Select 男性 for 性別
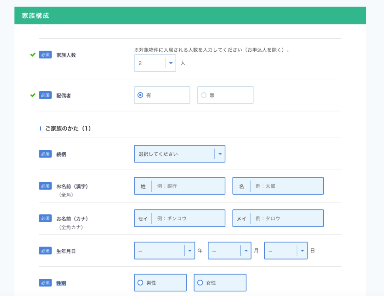This screenshot has height=296, width=384. [160, 283]
